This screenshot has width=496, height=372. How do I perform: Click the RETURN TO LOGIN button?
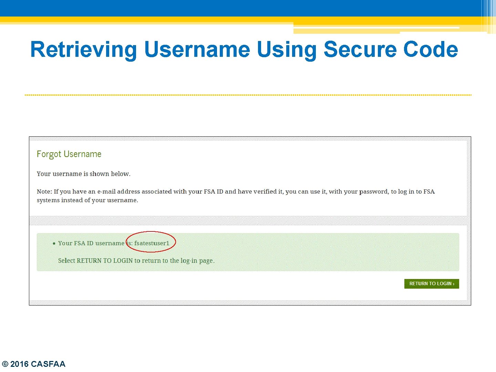432,283
